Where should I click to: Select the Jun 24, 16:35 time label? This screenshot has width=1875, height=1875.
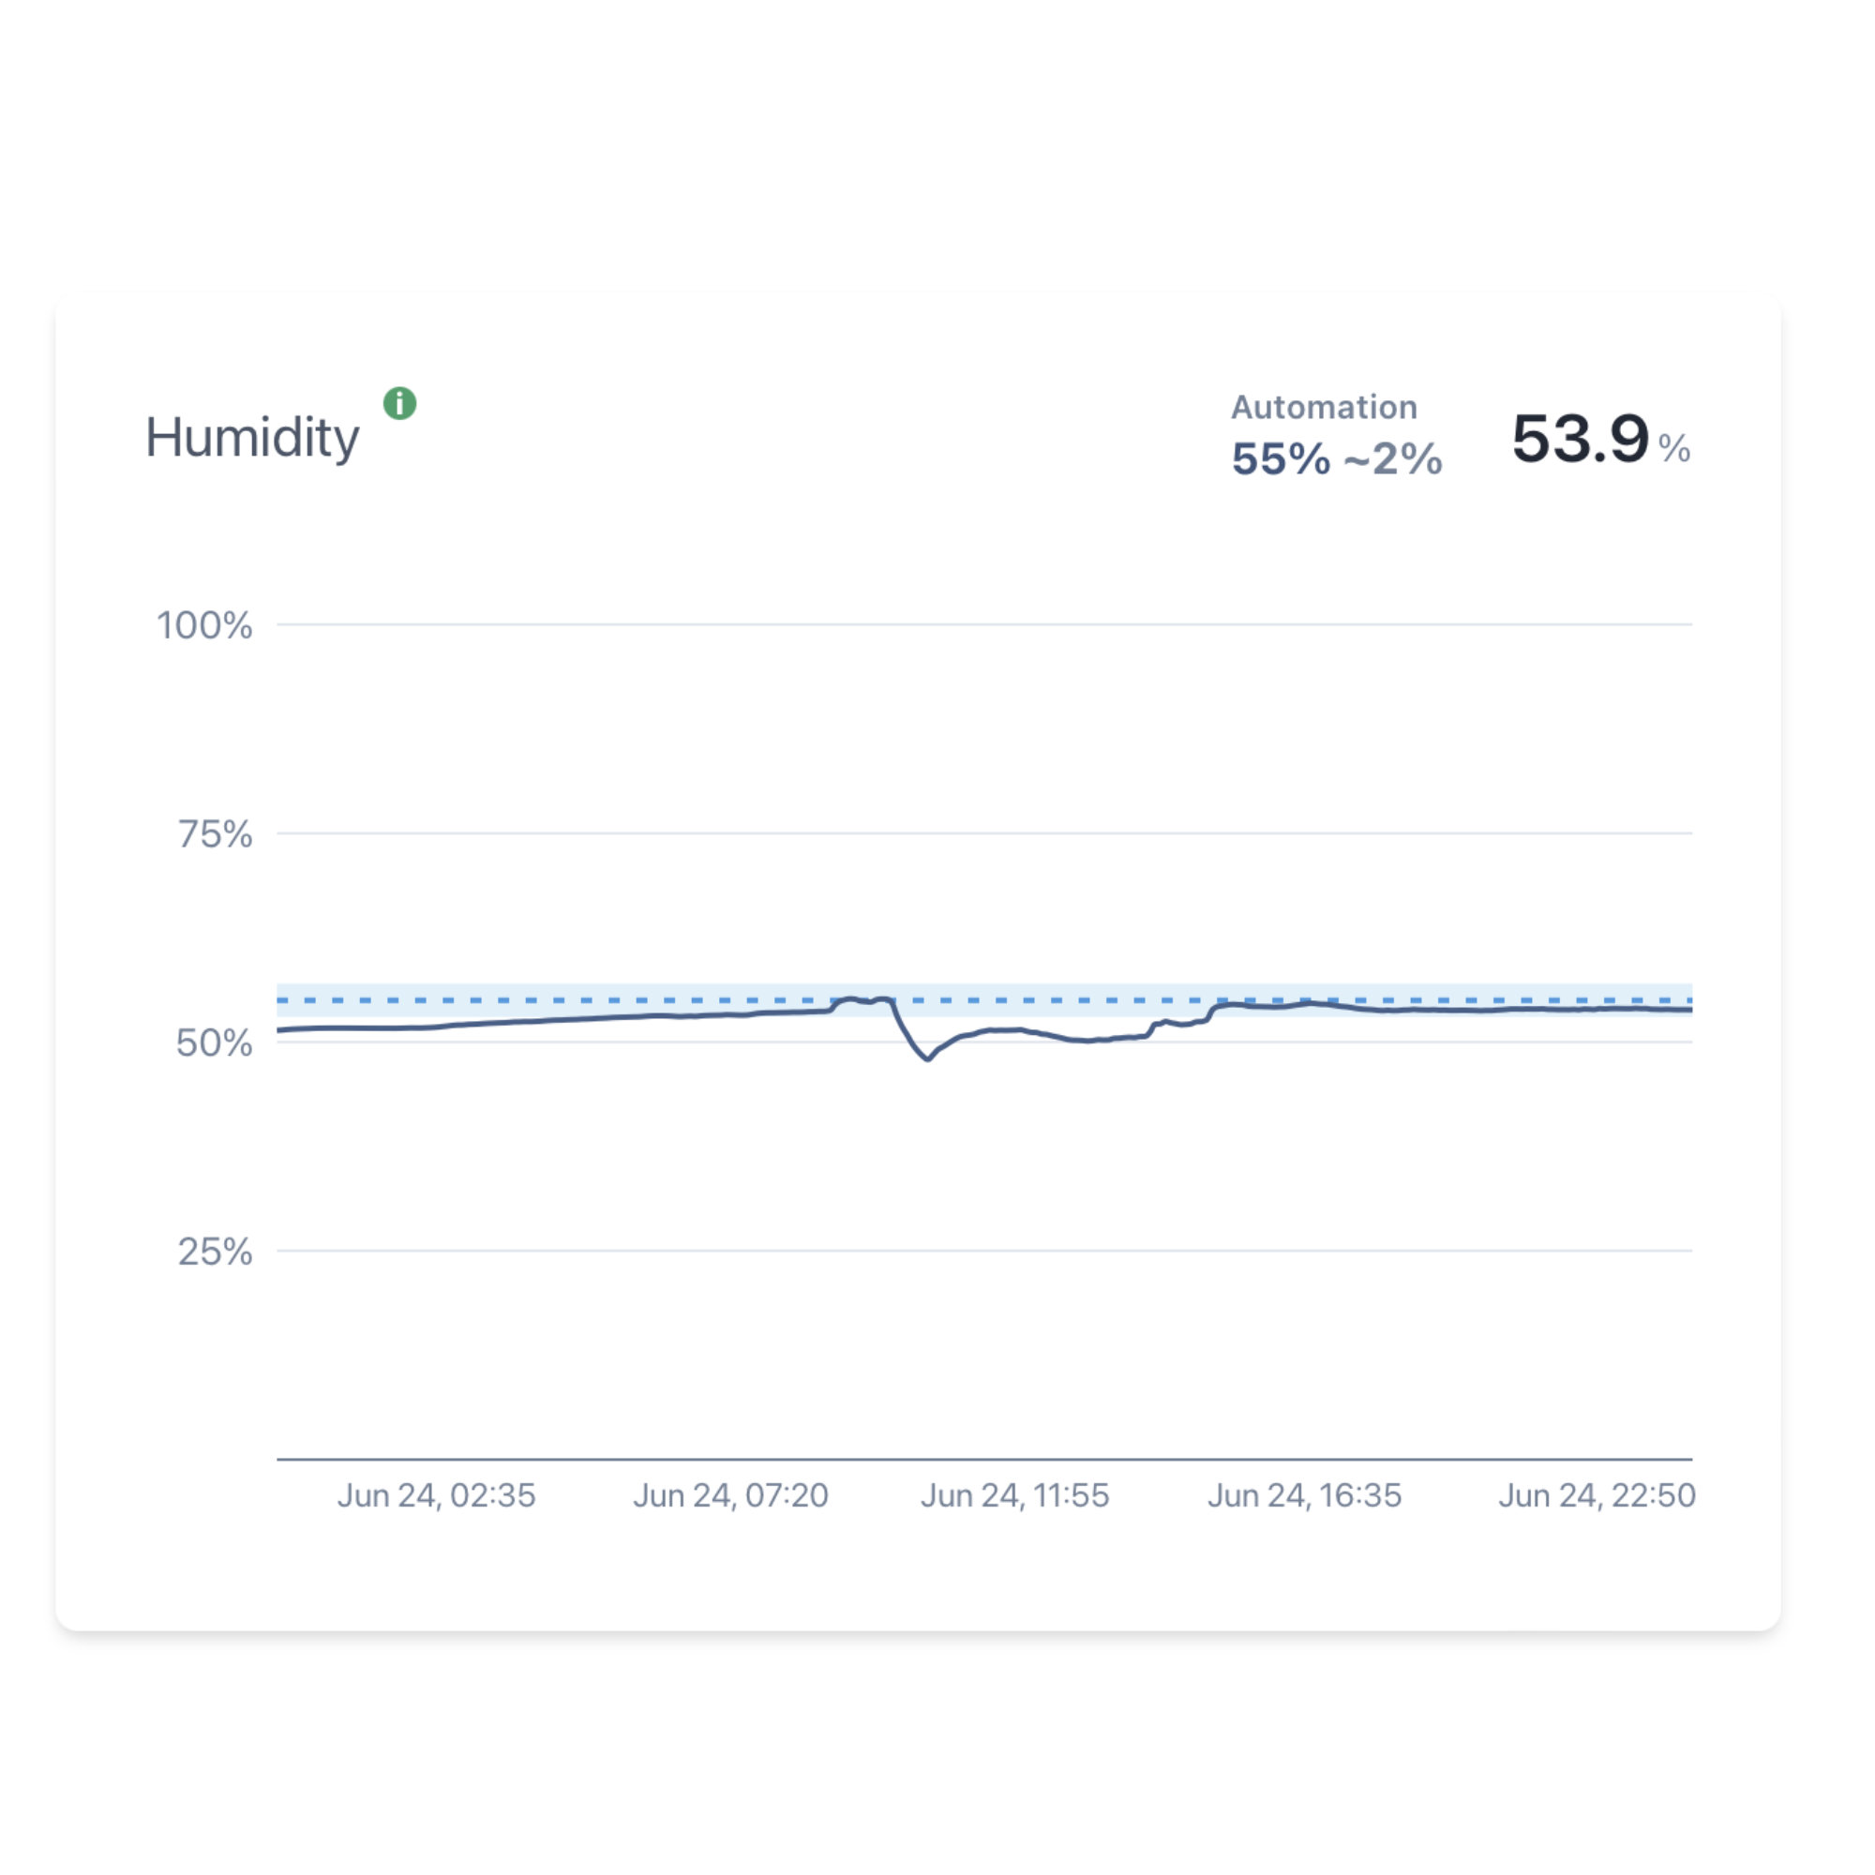tap(1304, 1495)
